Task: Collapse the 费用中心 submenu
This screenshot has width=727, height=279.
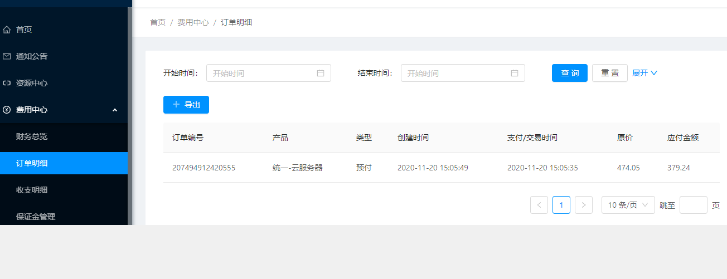Action: coord(115,110)
